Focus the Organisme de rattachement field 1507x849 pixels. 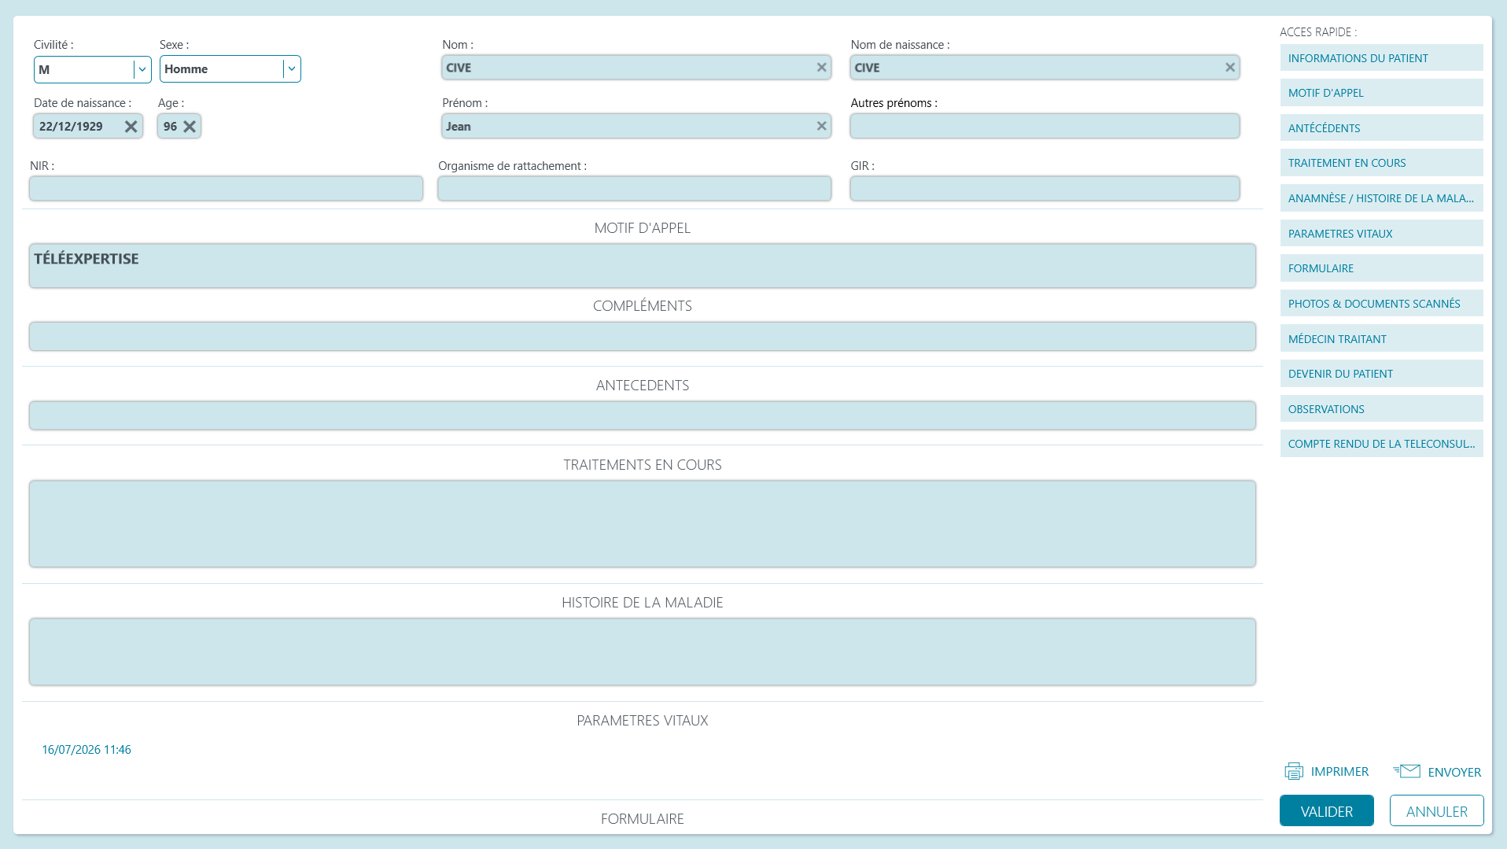634,189
